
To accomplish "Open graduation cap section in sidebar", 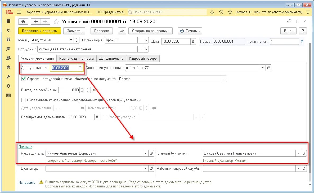I will [8, 49].
